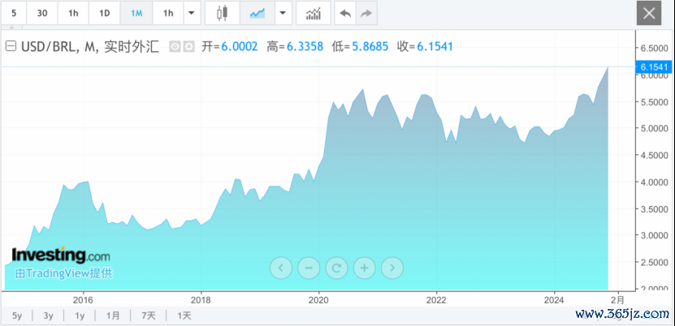
Task: Select the 30 minute interval button
Action: [x=42, y=13]
